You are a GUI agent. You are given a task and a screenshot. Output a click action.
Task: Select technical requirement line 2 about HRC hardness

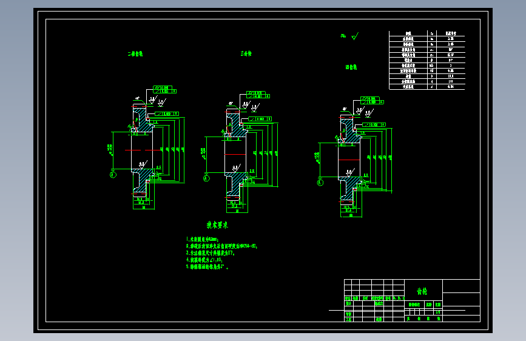pyautogui.click(x=221, y=246)
